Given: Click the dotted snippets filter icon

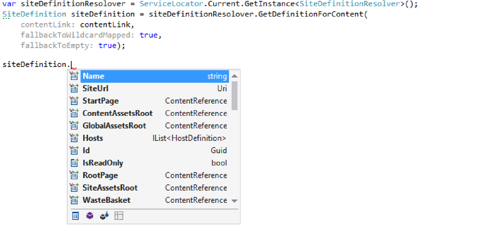Looking at the screenshot, I should coord(119,216).
